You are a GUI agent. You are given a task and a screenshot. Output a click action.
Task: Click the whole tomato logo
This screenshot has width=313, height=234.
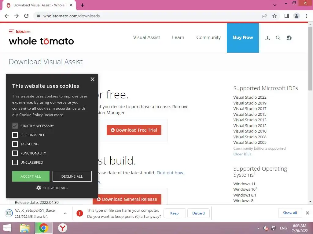[x=41, y=41]
